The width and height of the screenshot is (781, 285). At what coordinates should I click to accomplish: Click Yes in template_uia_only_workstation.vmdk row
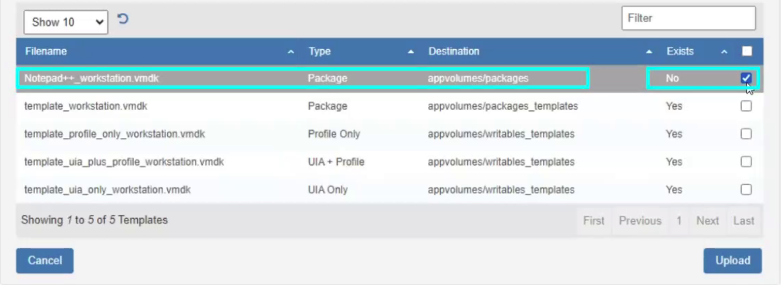click(674, 190)
